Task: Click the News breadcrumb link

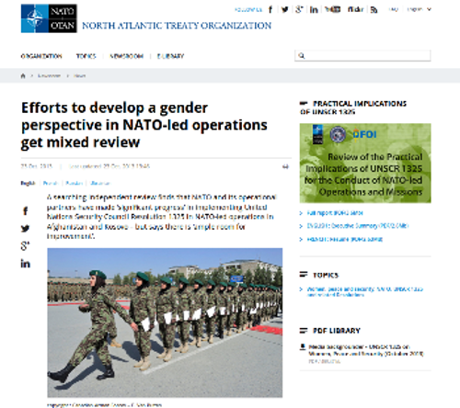Action: [x=79, y=75]
